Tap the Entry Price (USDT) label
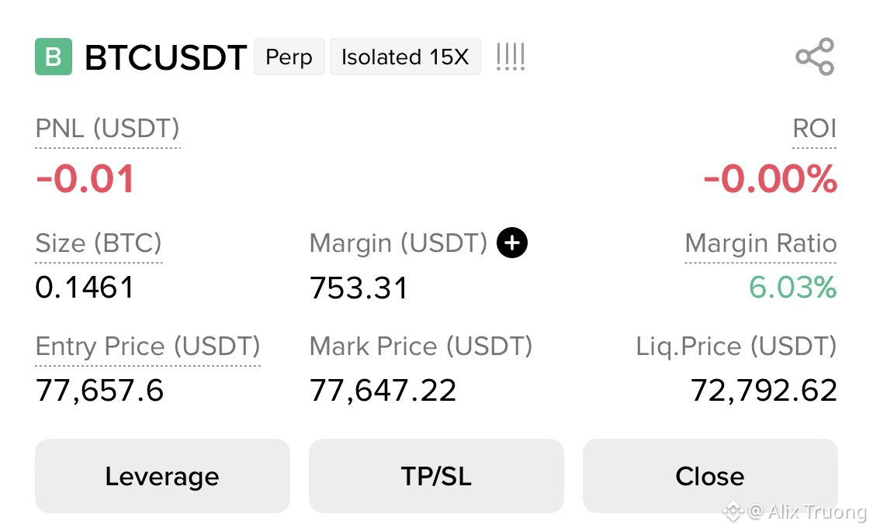The width and height of the screenshot is (873, 531). point(147,347)
